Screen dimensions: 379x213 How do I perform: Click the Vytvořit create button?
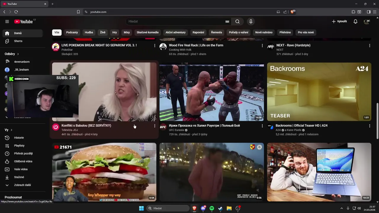pyautogui.click(x=339, y=21)
